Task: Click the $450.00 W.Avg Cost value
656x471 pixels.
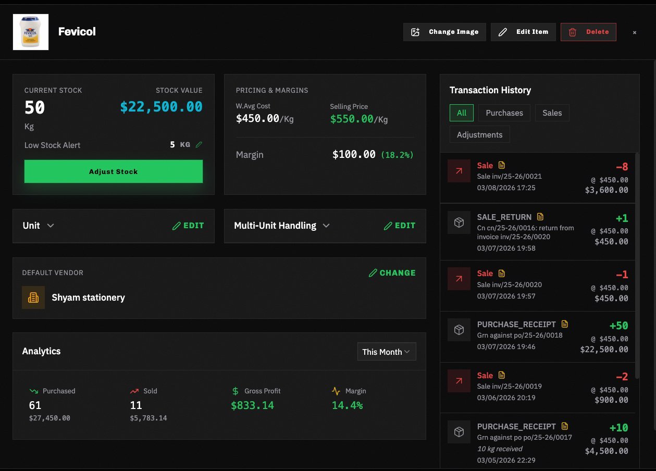Action: pyautogui.click(x=257, y=119)
